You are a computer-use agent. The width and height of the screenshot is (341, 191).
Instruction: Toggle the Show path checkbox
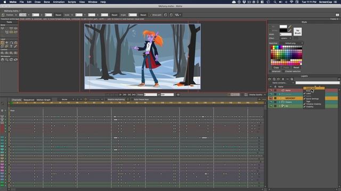pyautogui.click(x=150, y=15)
